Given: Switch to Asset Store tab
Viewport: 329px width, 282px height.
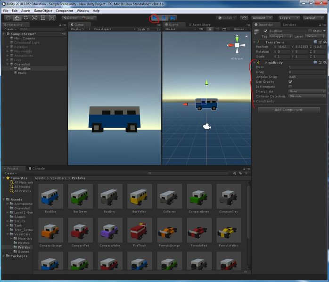Looking at the screenshot, I should [x=199, y=25].
